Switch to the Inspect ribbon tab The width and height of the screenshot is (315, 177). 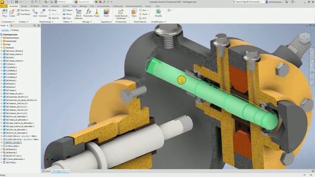point(65,6)
